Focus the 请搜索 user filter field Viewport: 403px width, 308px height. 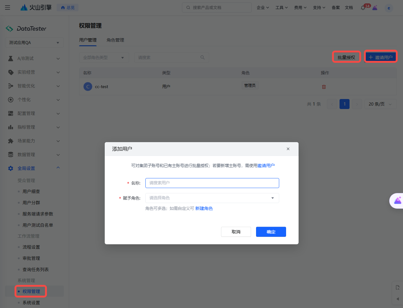point(172,57)
